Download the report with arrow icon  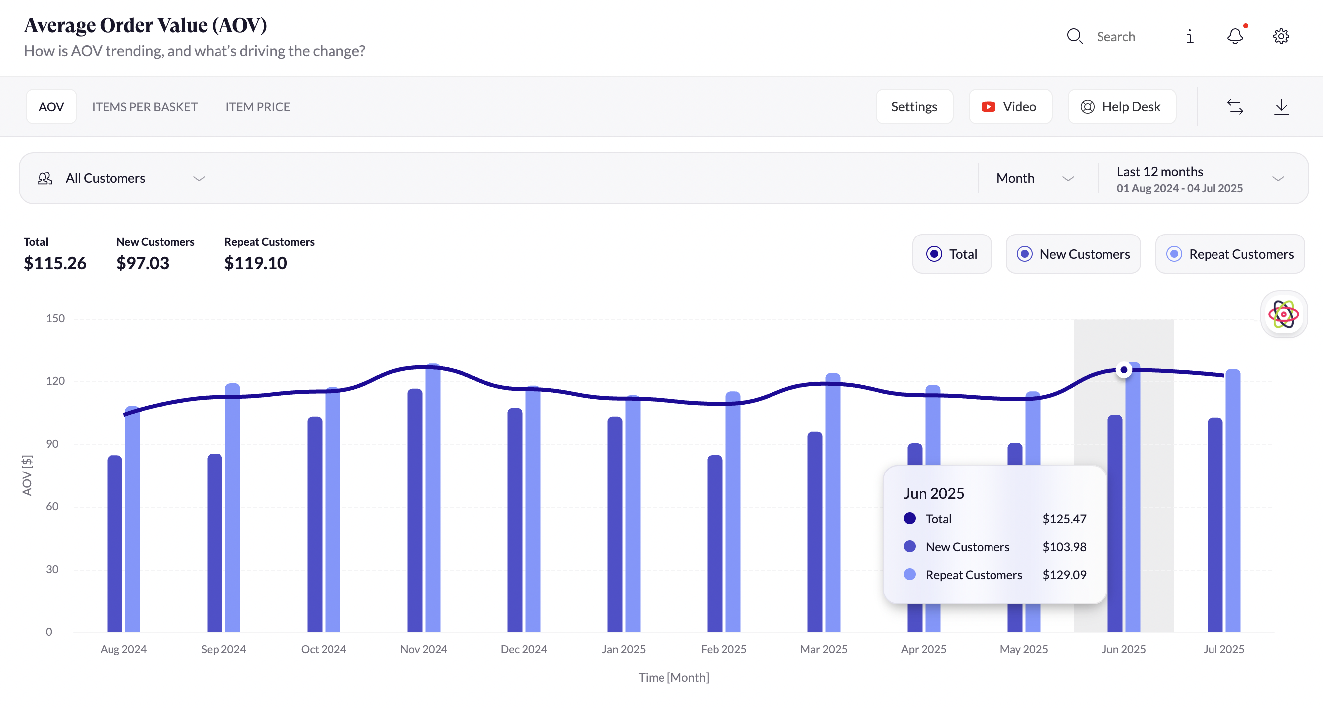point(1281,107)
